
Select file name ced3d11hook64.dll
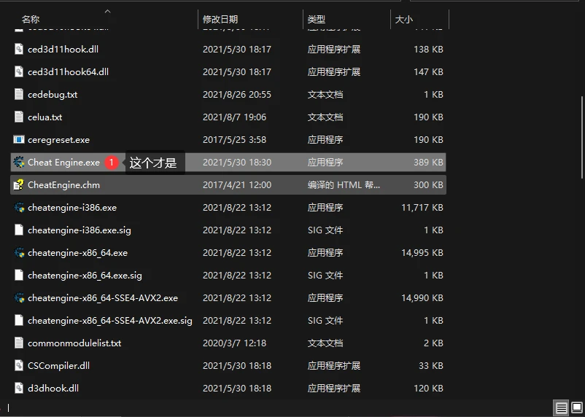click(x=69, y=71)
